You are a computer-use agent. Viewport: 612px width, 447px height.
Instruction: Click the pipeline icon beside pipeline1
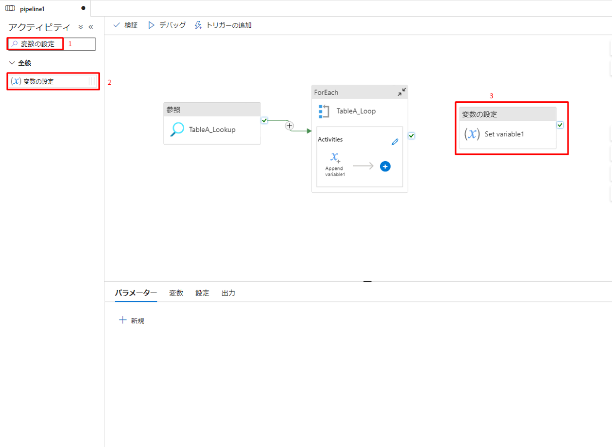(x=10, y=8)
